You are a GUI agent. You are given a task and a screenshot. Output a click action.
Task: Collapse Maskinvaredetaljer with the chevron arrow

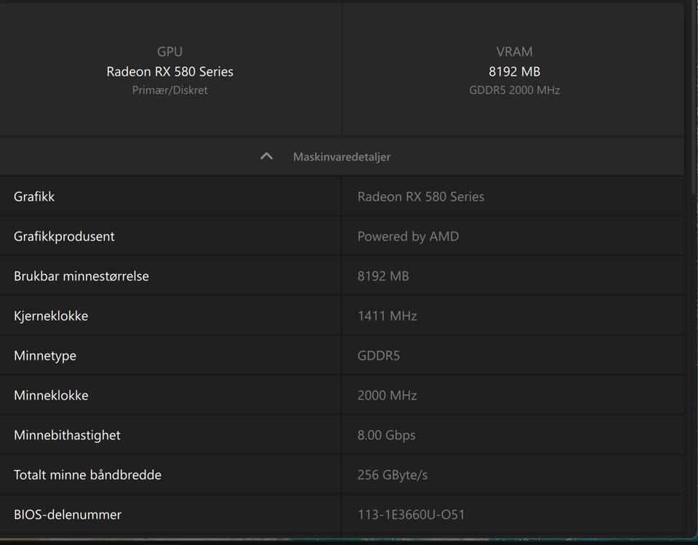(x=266, y=156)
